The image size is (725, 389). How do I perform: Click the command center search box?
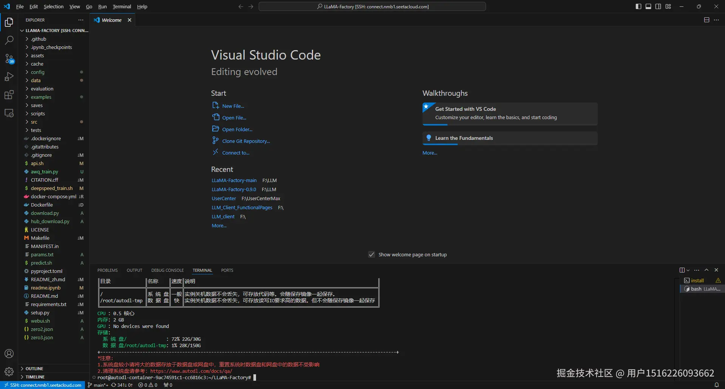[x=372, y=6]
